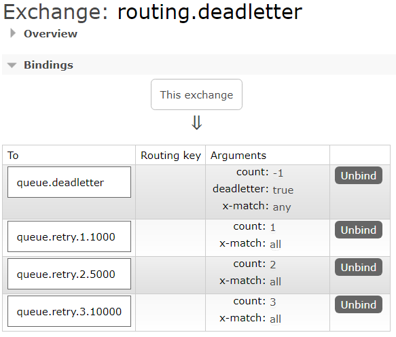Click the Arguments column header
Image resolution: width=396 pixels, height=337 pixels.
pos(238,156)
